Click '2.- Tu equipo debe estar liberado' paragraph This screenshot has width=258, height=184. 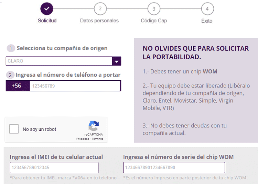(x=196, y=97)
